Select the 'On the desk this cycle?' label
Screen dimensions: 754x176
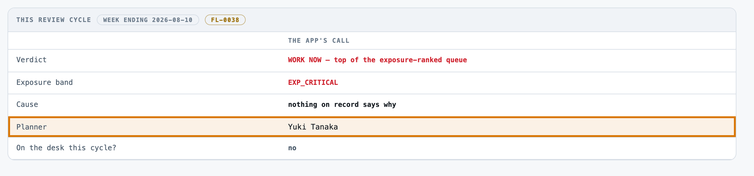coord(66,148)
